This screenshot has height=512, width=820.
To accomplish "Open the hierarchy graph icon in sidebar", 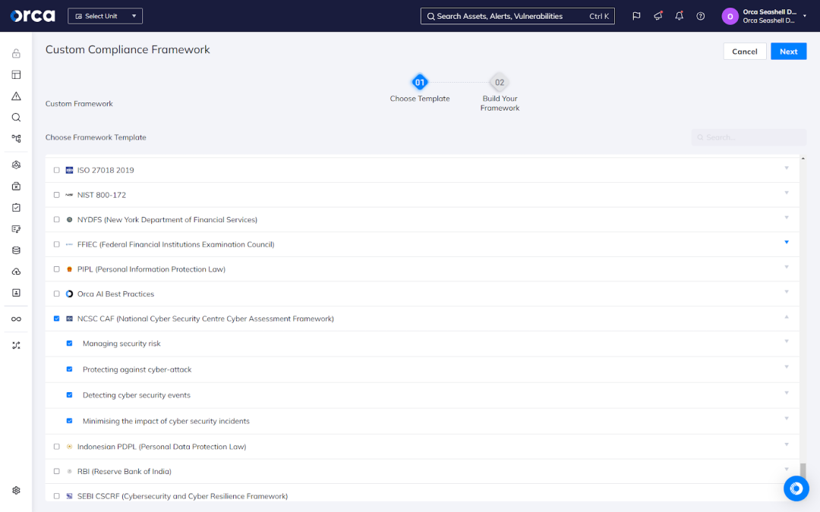I will tap(16, 139).
